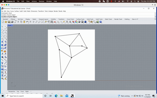Click the Paste clipboard icon

24,22
